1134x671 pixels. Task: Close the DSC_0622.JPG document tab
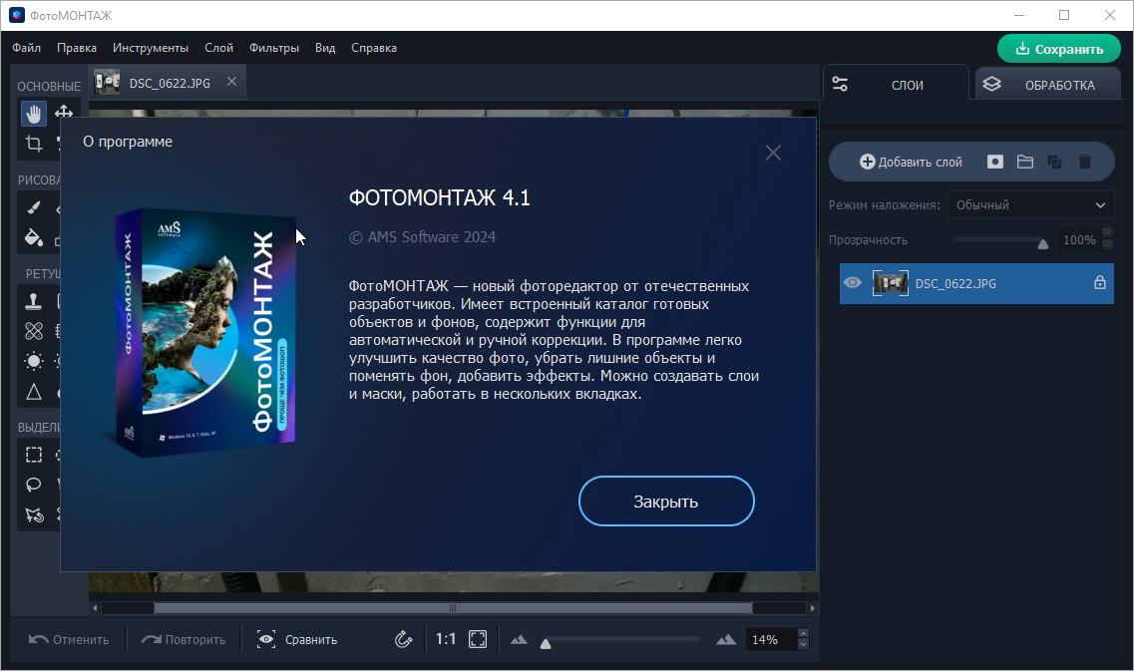point(231,82)
